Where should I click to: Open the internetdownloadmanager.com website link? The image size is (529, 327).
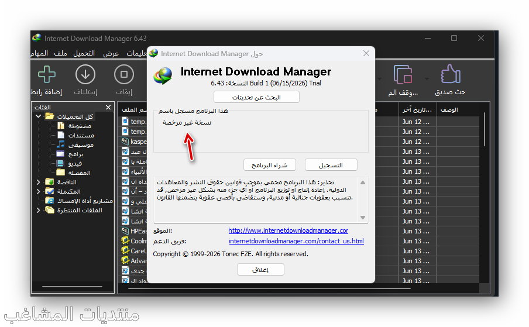tap(288, 230)
